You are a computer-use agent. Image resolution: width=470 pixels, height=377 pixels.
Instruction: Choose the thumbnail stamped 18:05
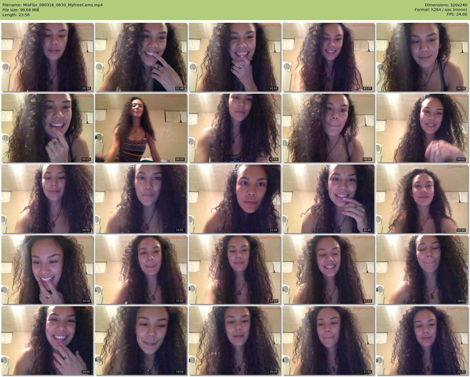coord(422,270)
